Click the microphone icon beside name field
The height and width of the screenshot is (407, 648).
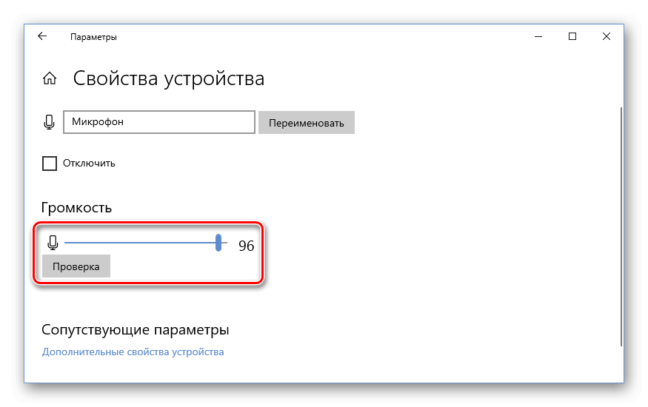[49, 122]
